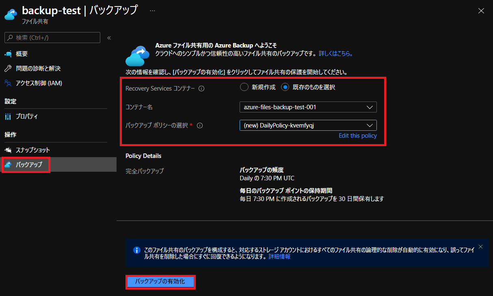This screenshot has width=493, height=296.
Task: Open the backup policy dropdown DailyPolicy-kvemfyqj
Action: pyautogui.click(x=308, y=125)
